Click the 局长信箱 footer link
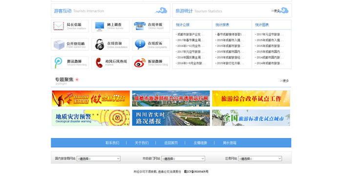342x193 pixels. coord(230,143)
